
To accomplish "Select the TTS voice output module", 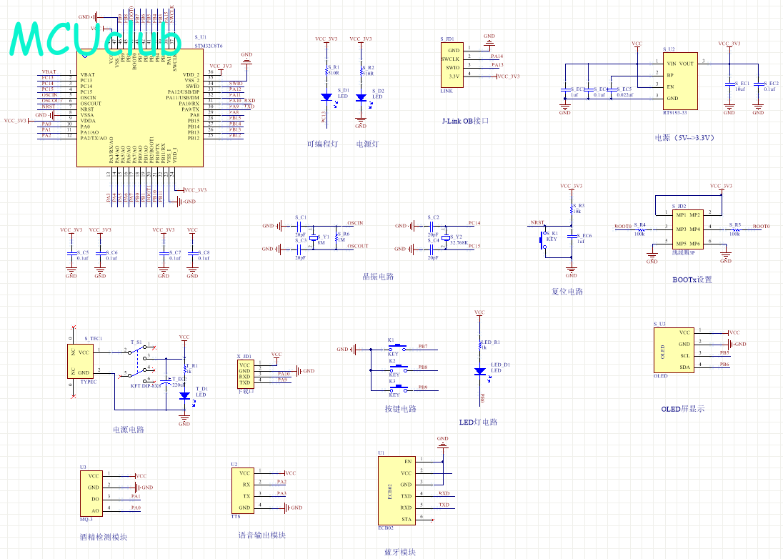I will coord(244,490).
